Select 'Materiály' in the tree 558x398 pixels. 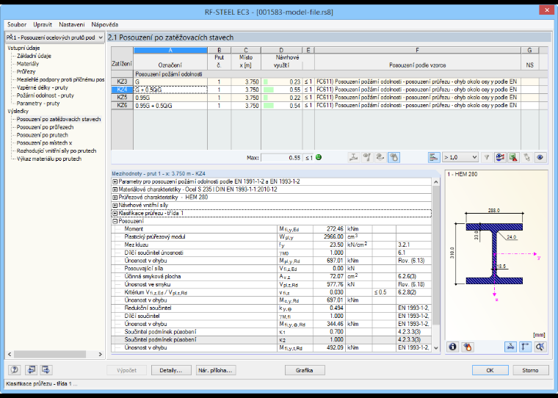click(28, 64)
